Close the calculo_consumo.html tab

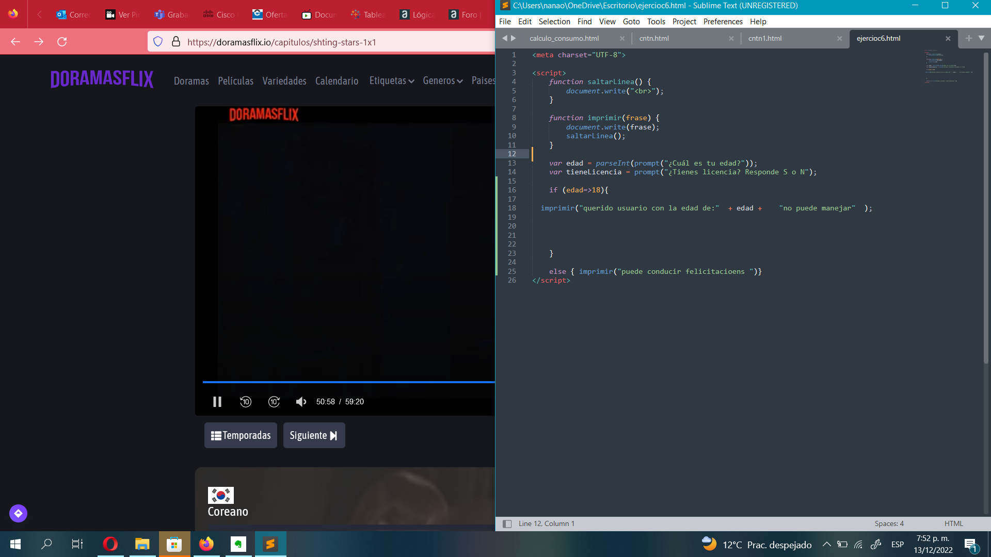(622, 39)
